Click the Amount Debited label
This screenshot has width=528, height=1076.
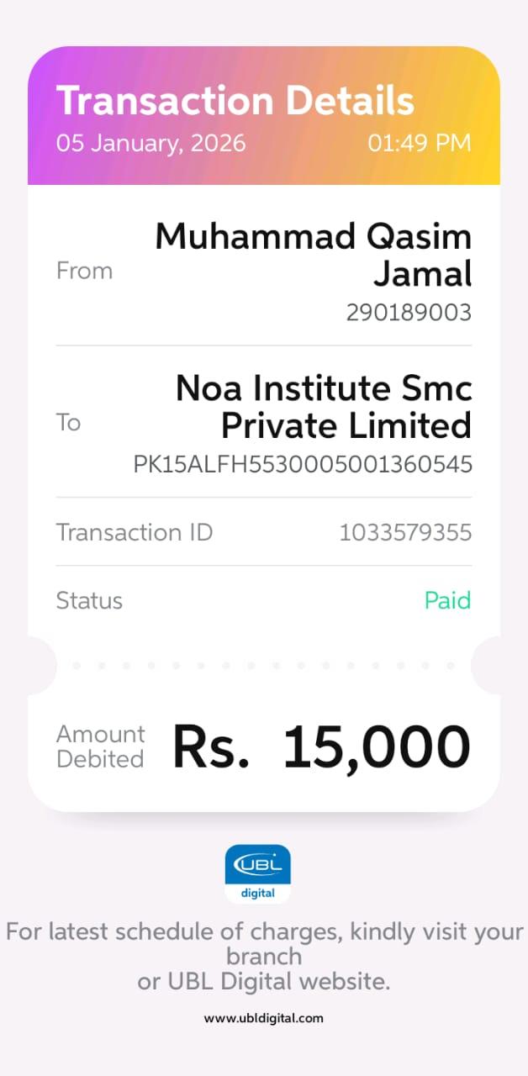(x=100, y=746)
